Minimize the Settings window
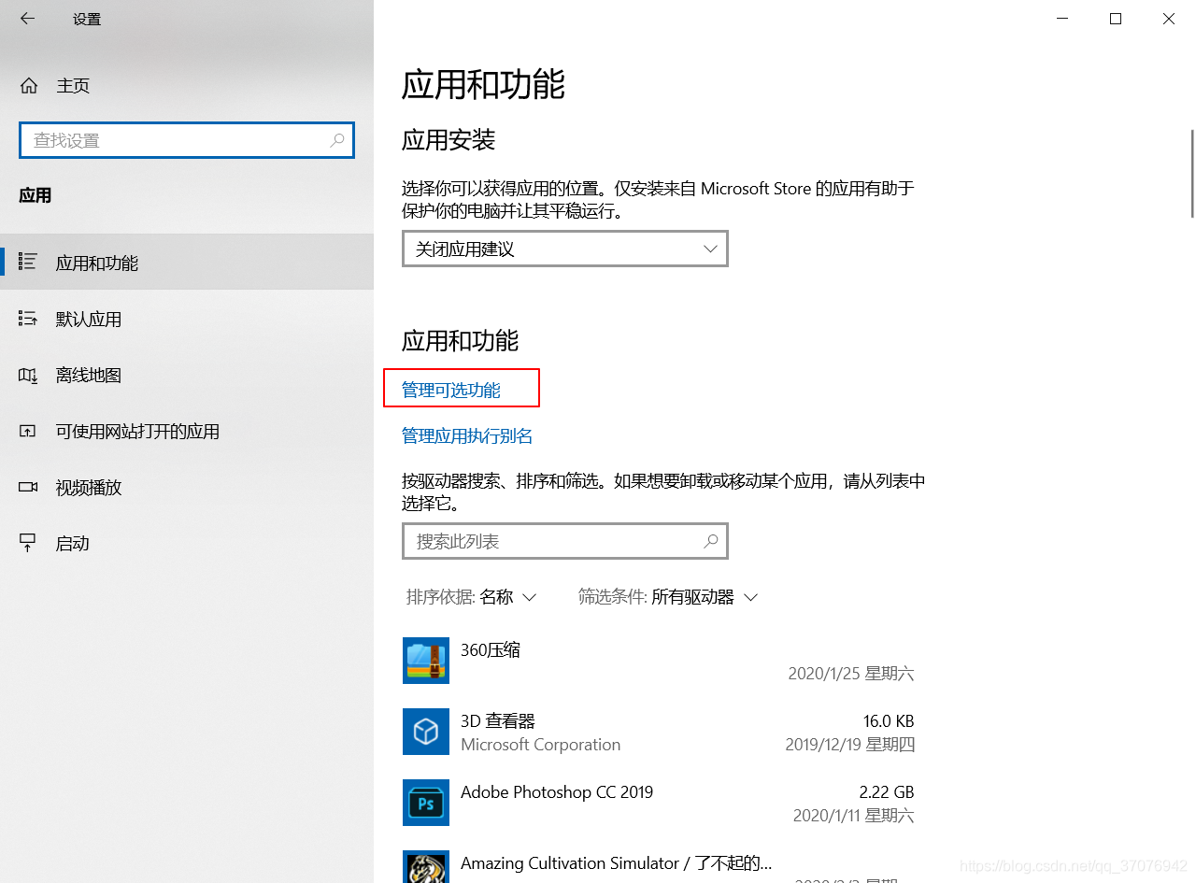 point(1062,19)
